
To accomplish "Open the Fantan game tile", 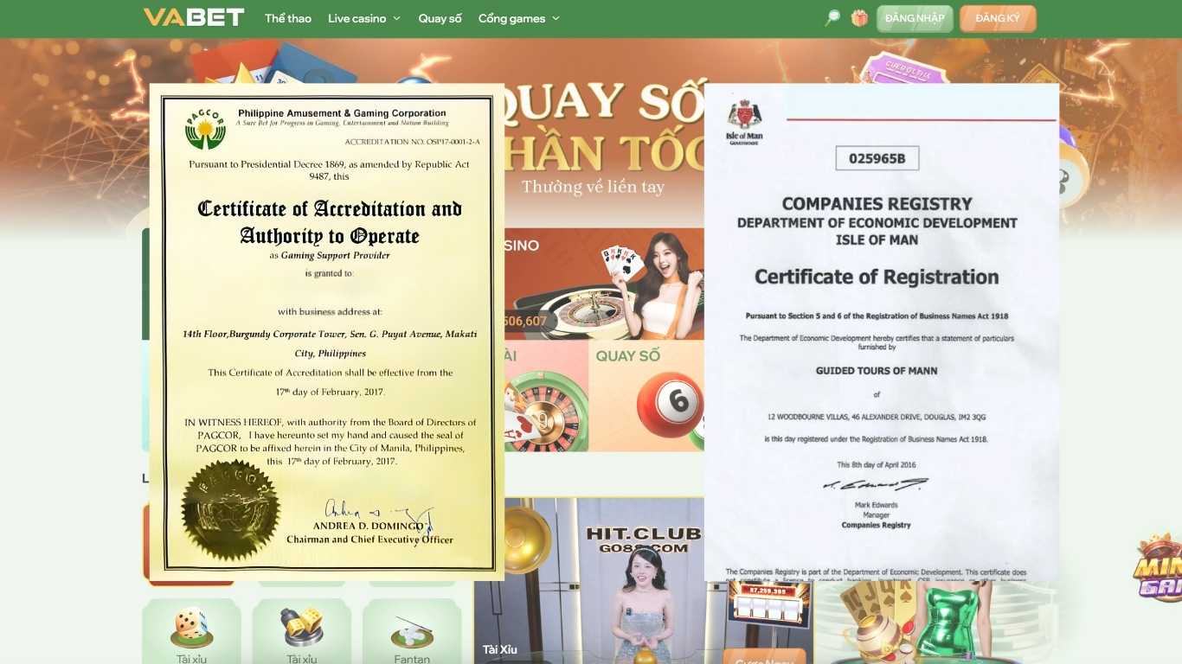I will (412, 631).
